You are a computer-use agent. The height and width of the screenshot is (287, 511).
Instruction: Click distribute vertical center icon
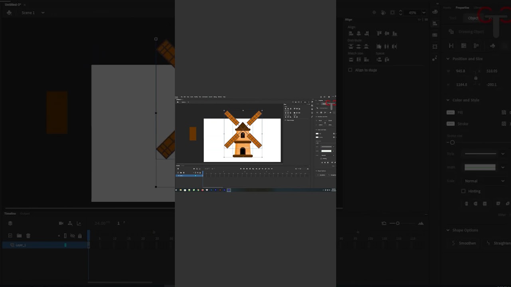tap(359, 47)
